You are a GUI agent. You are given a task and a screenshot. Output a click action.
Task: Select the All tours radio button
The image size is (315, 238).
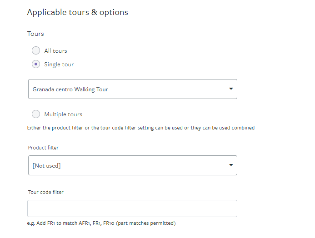click(x=36, y=50)
